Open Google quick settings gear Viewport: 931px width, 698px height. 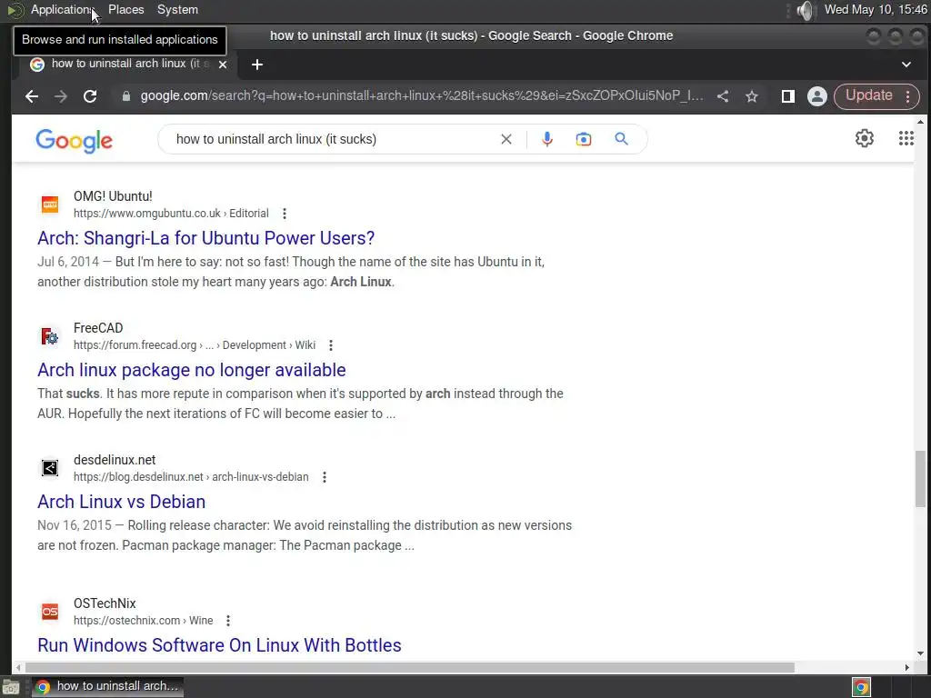pyautogui.click(x=865, y=138)
